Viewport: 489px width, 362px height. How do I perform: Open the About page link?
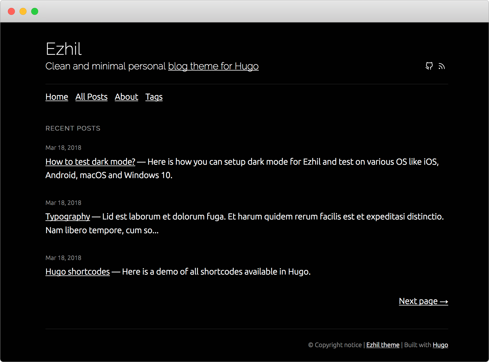pyautogui.click(x=126, y=97)
